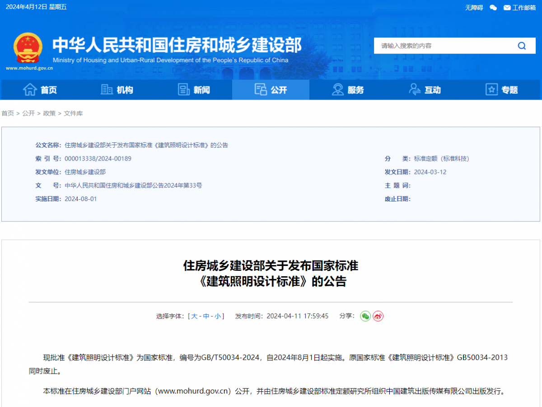The width and height of the screenshot is (542, 407).
Task: Share article via Weibo icon
Action: [378, 316]
